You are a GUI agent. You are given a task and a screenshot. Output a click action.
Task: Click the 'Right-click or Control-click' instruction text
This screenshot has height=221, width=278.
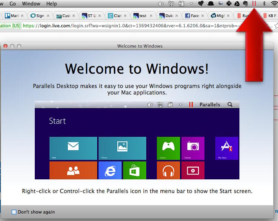click(137, 191)
